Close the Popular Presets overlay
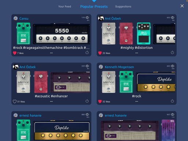 182,6
